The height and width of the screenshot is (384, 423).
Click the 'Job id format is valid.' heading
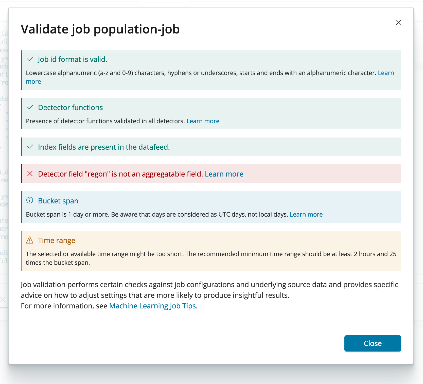pos(73,59)
